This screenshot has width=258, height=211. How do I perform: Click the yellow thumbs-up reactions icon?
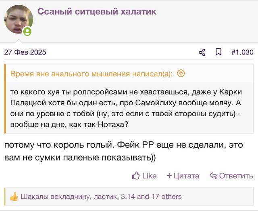point(14,196)
